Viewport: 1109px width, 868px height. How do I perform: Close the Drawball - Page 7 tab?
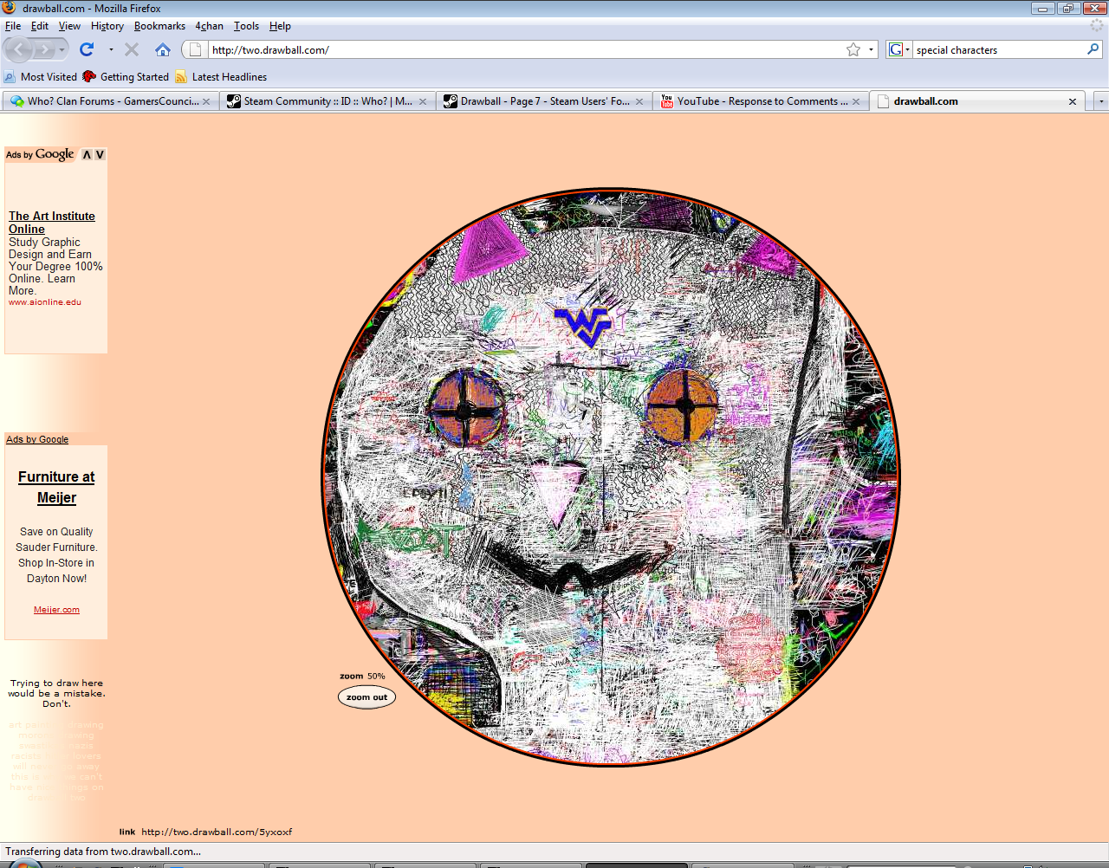[639, 101]
